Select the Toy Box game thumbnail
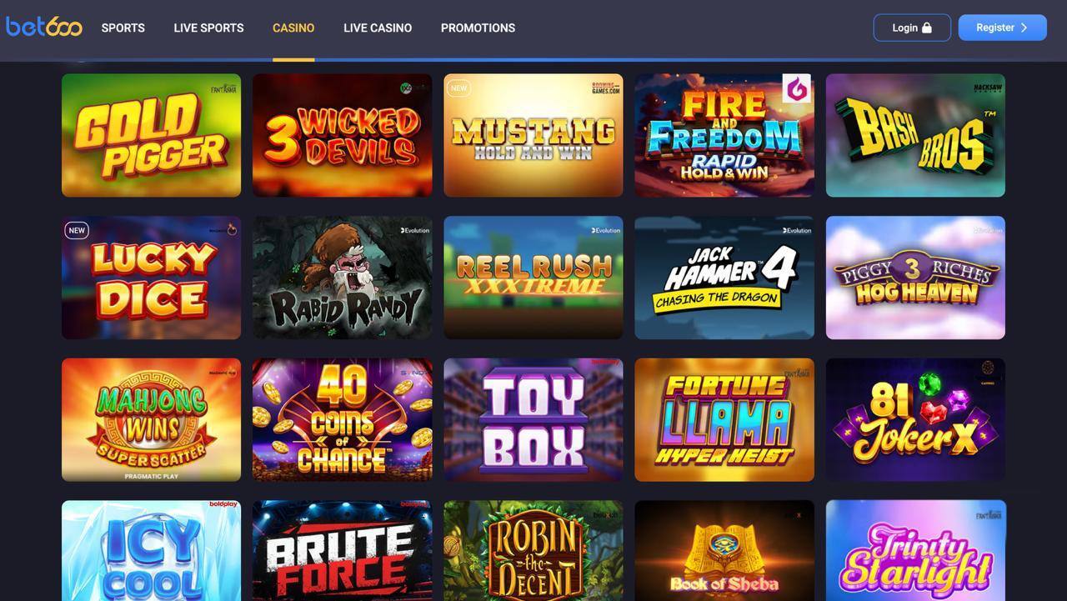The height and width of the screenshot is (601, 1067). click(x=533, y=420)
